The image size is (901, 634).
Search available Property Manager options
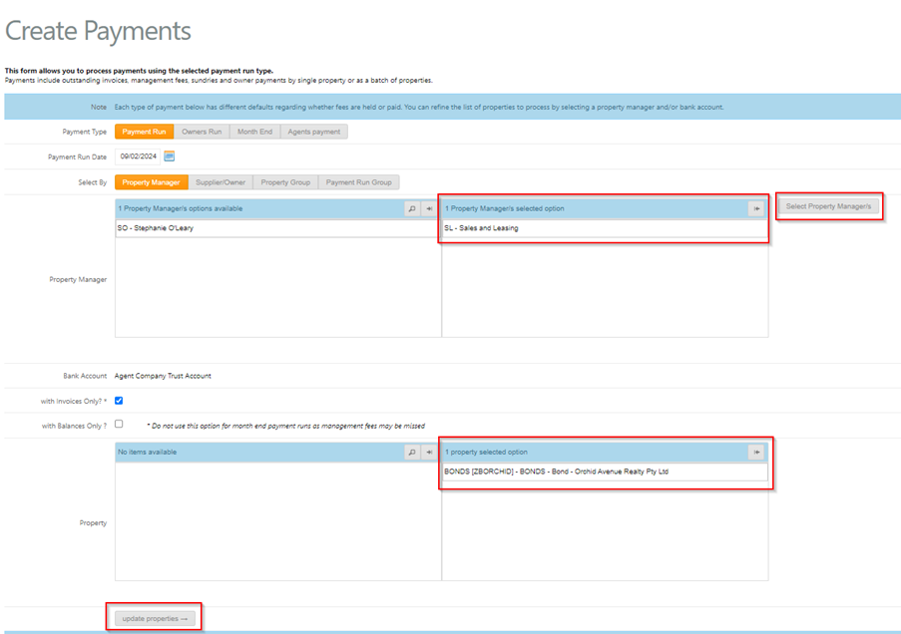pyautogui.click(x=412, y=209)
